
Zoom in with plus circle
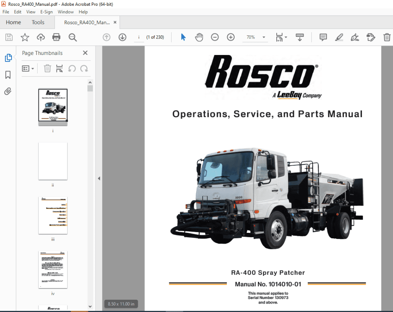[231, 37]
